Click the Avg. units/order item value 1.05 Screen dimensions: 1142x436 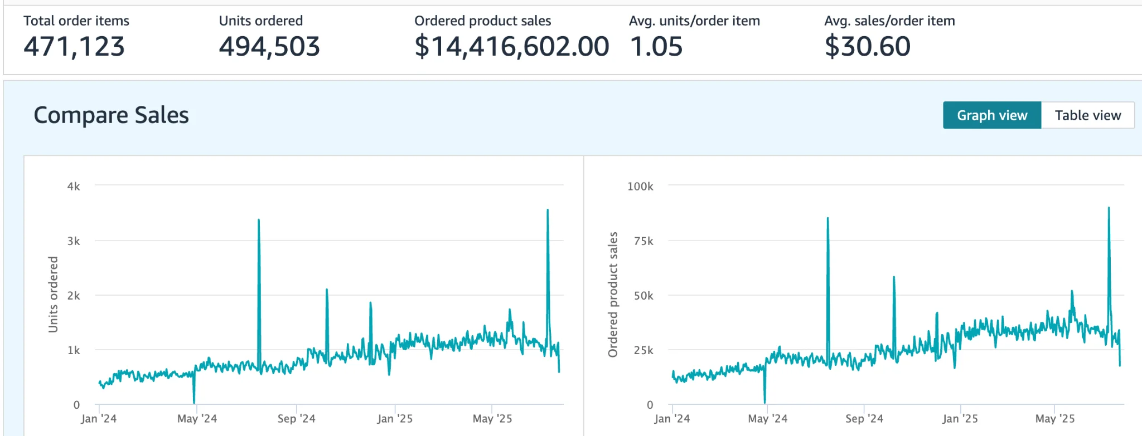656,46
